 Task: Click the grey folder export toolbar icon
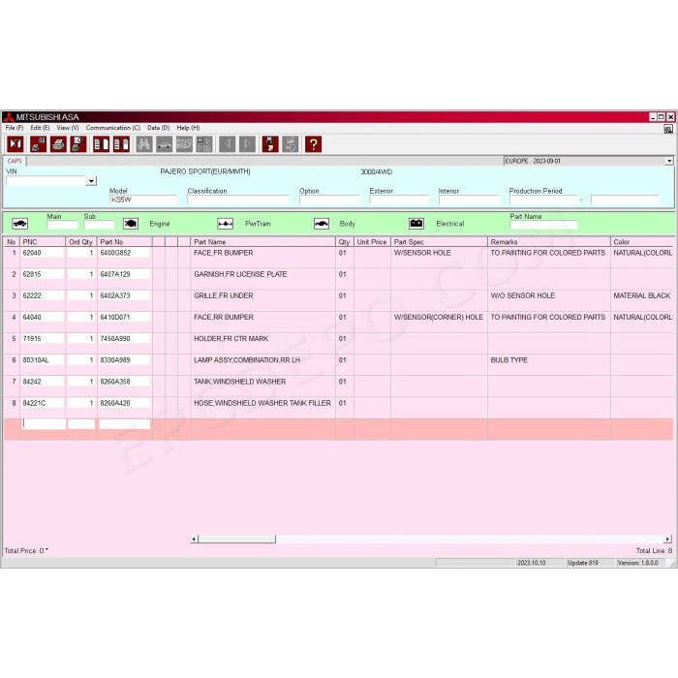[291, 144]
